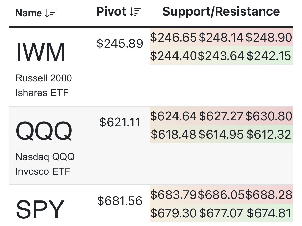Click SPY pivot value $681.56

120,201
